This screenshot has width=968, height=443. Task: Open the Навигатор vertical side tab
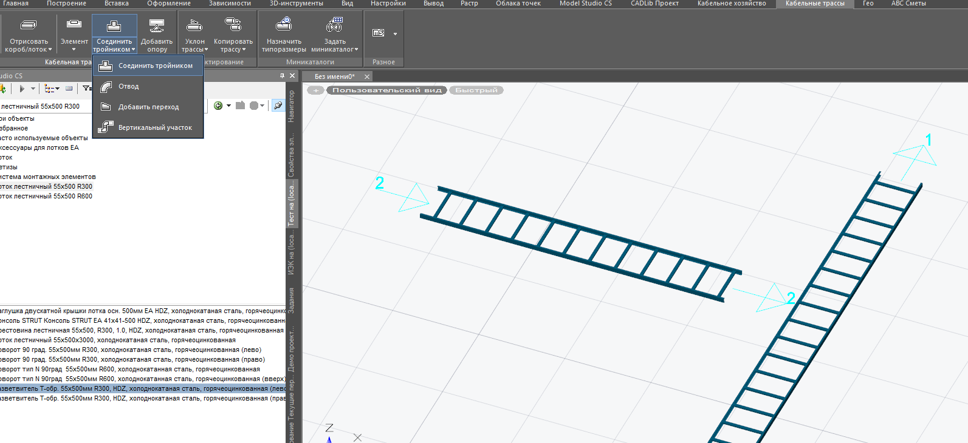pos(292,106)
